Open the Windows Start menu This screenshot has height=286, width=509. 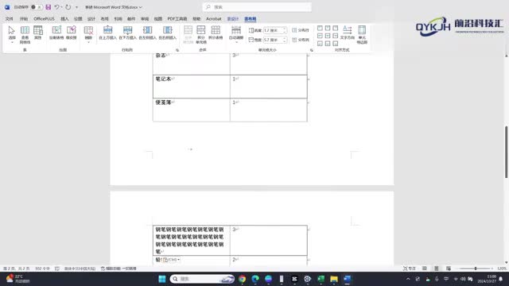162,279
